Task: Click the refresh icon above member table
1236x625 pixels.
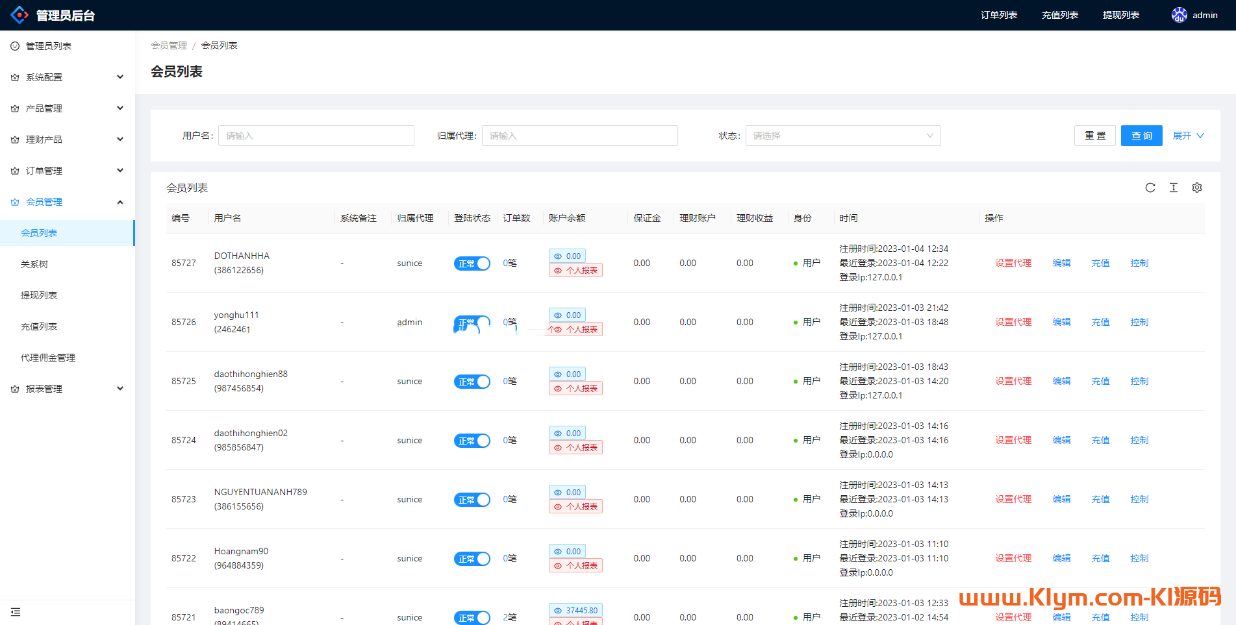Action: tap(1150, 188)
